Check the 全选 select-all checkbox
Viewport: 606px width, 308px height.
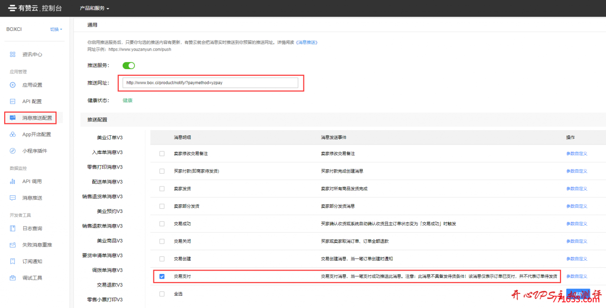[162, 294]
